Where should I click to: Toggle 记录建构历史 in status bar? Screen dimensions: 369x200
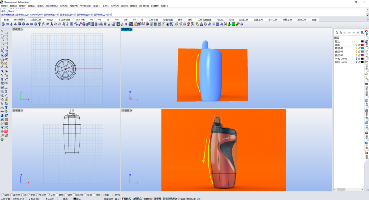pos(170,199)
